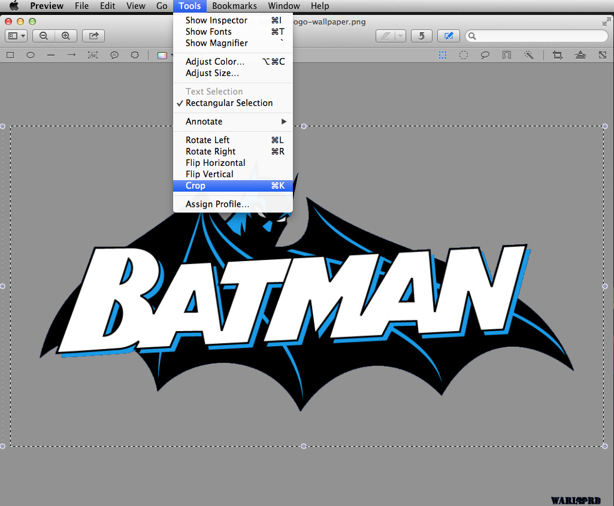The width and height of the screenshot is (614, 506).
Task: Open the Bookmarks menu
Action: coord(234,6)
